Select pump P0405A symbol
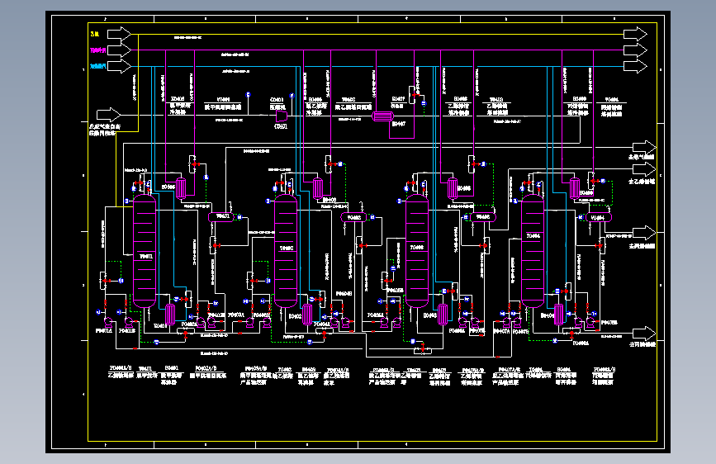The width and height of the screenshot is (716, 464). pos(385,323)
